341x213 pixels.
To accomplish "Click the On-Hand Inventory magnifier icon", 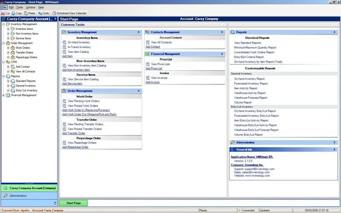I will coord(64,42).
